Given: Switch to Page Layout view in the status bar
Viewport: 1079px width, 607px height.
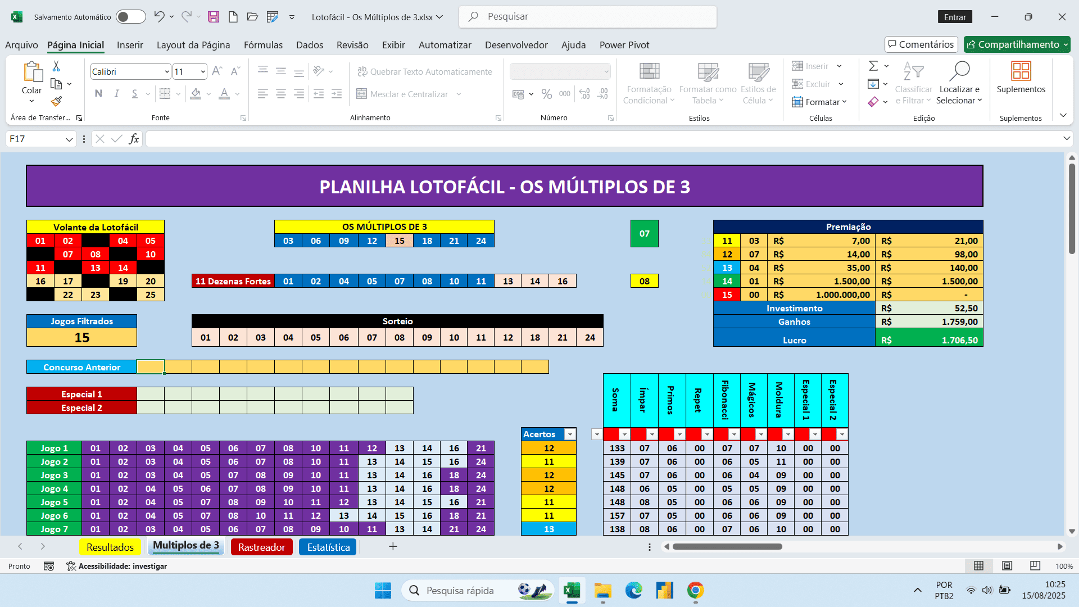Looking at the screenshot, I should tap(1007, 566).
